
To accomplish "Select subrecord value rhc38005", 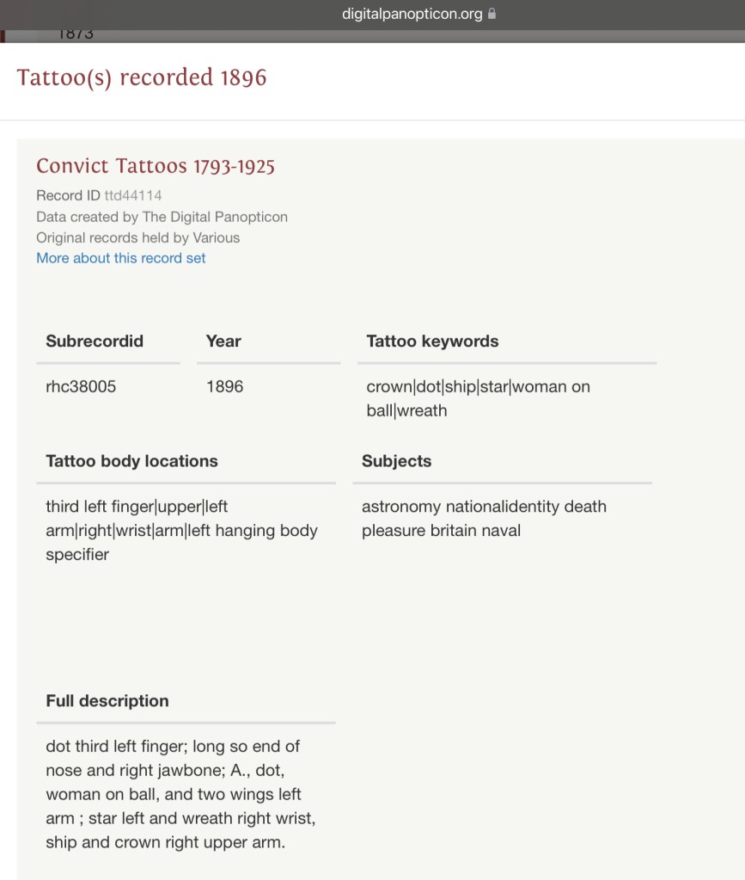I will (81, 387).
